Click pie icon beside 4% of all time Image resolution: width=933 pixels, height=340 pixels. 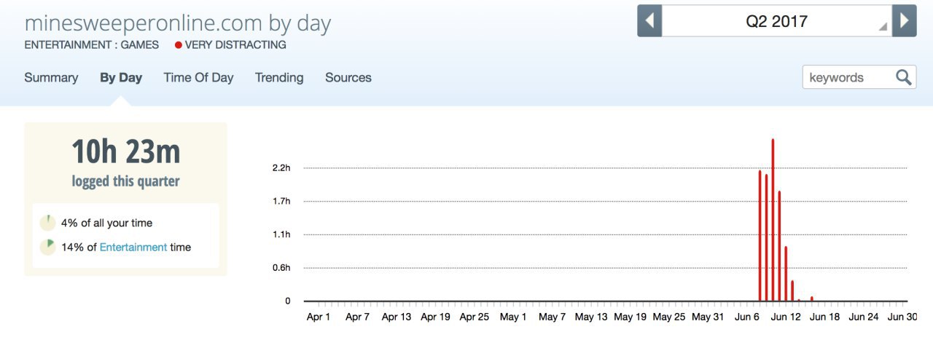(47, 223)
